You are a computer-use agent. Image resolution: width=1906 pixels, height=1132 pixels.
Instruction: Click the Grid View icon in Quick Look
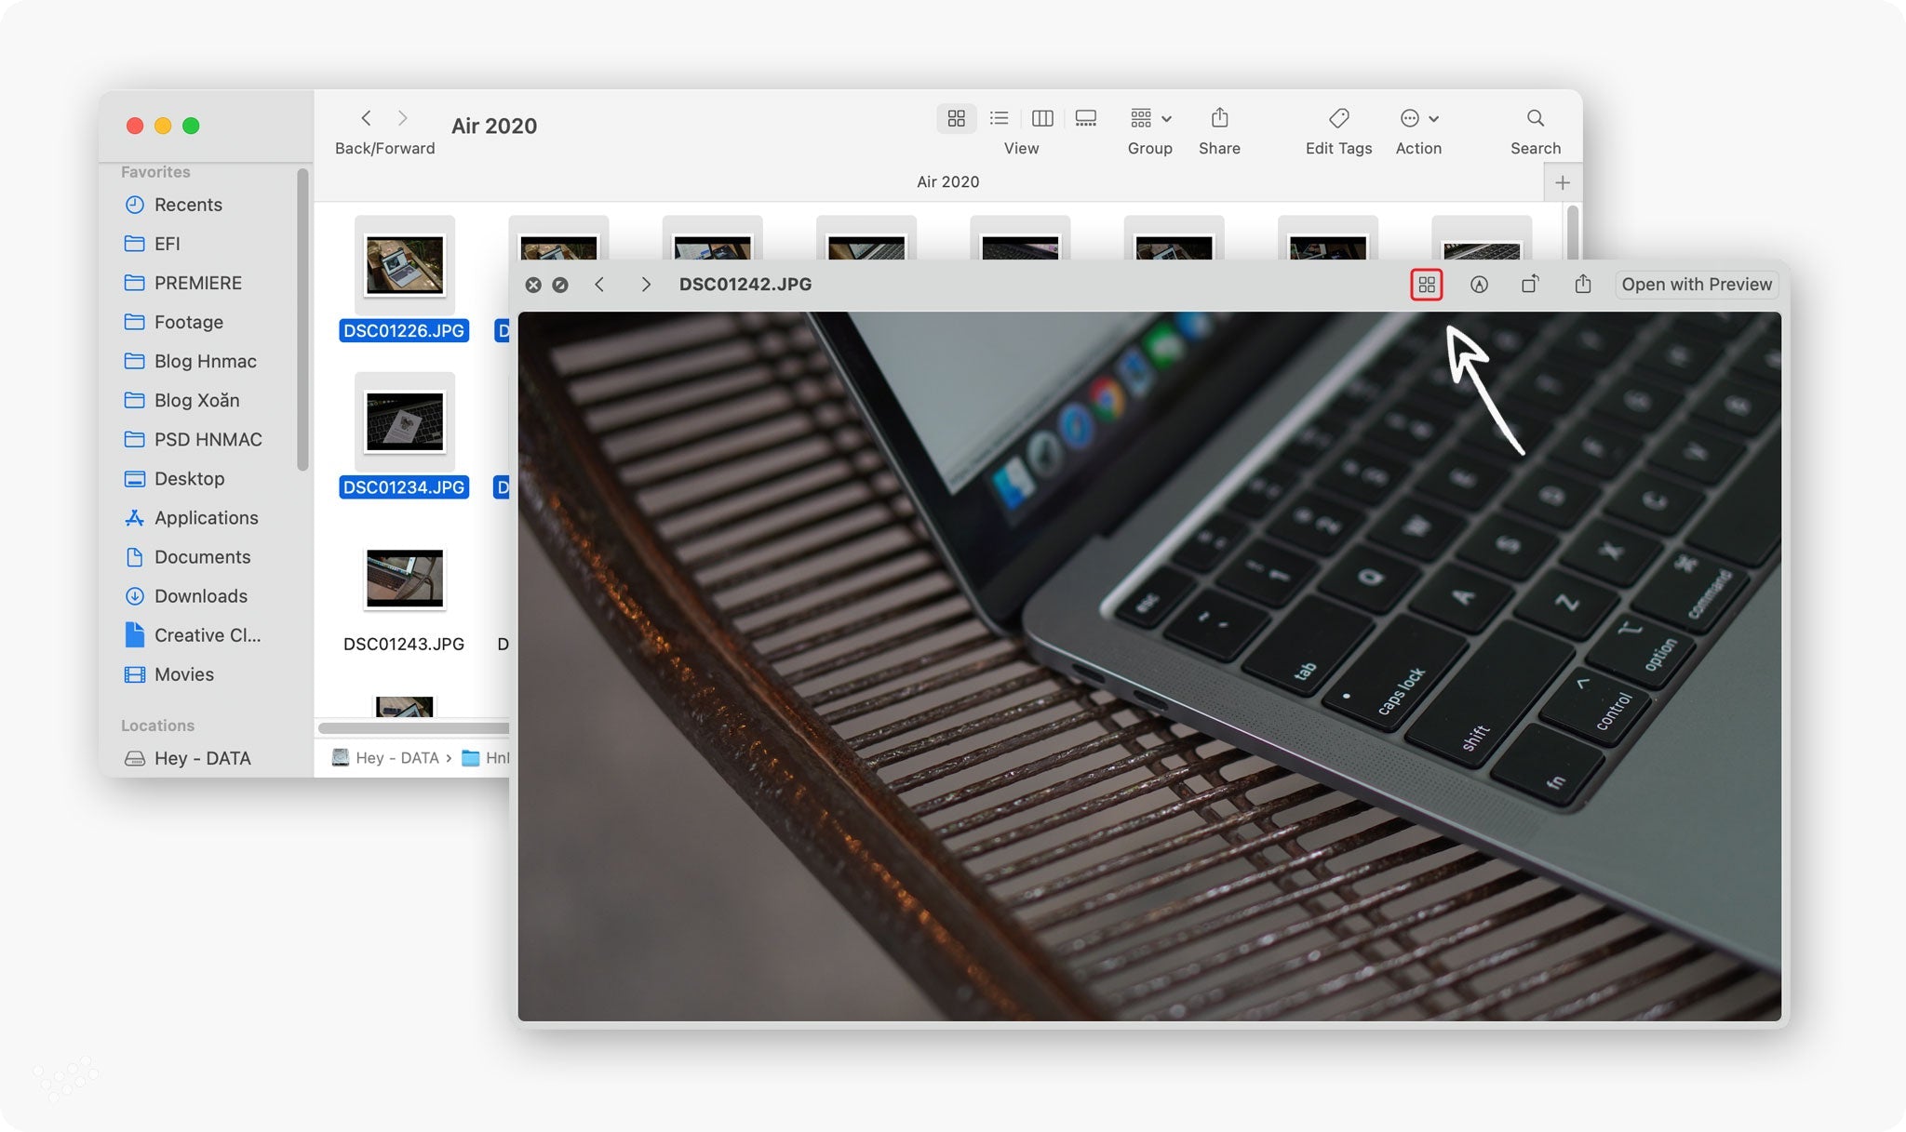(1426, 285)
